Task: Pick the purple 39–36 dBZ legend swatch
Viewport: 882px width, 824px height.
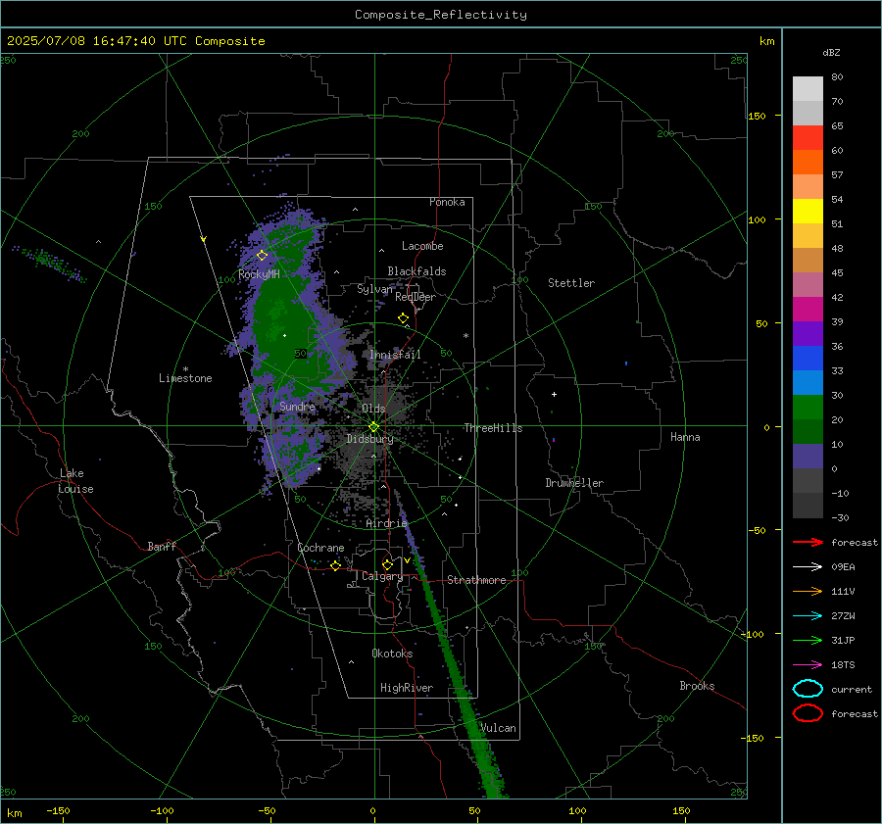Action: [808, 334]
